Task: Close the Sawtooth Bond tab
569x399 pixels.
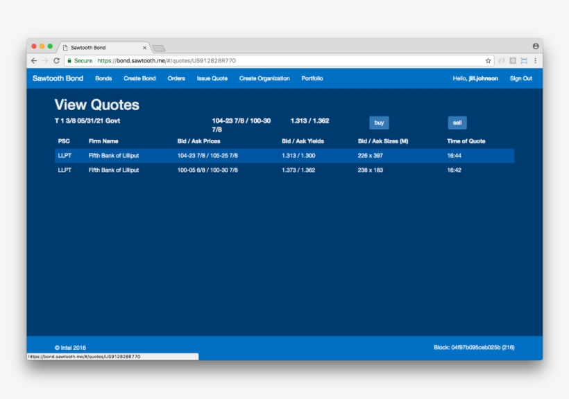Action: [145, 48]
